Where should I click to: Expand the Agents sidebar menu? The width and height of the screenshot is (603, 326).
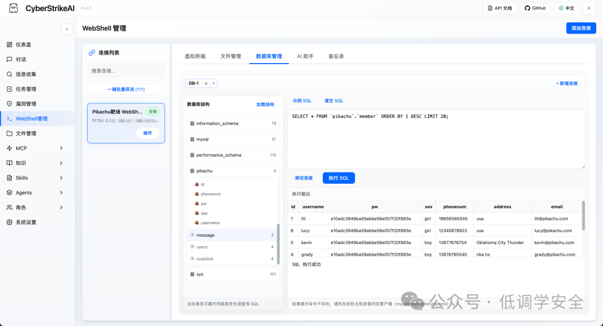(37, 193)
